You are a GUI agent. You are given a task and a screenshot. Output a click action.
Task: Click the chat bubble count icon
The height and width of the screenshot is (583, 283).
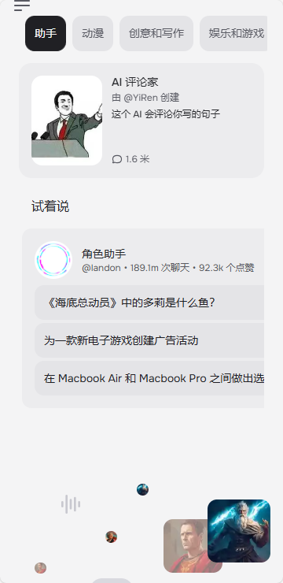coord(117,159)
